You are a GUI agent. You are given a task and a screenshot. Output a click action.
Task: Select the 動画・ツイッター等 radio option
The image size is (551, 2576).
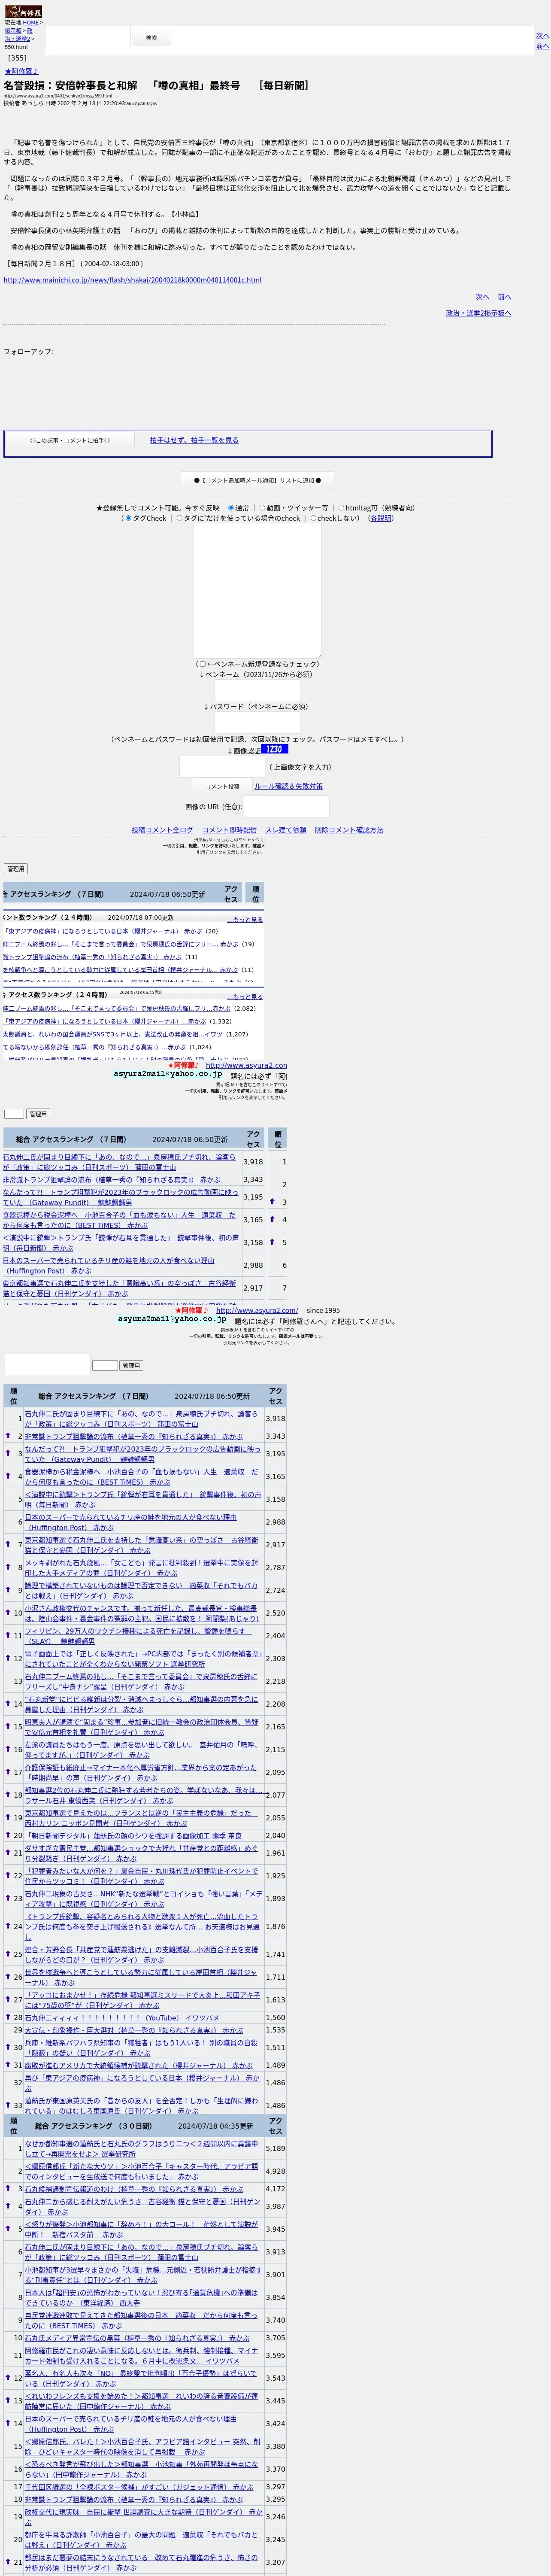[262, 508]
